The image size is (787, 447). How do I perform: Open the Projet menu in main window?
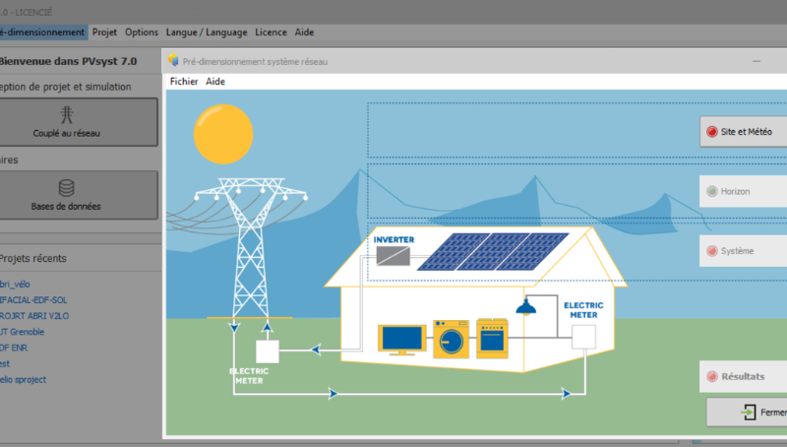102,32
